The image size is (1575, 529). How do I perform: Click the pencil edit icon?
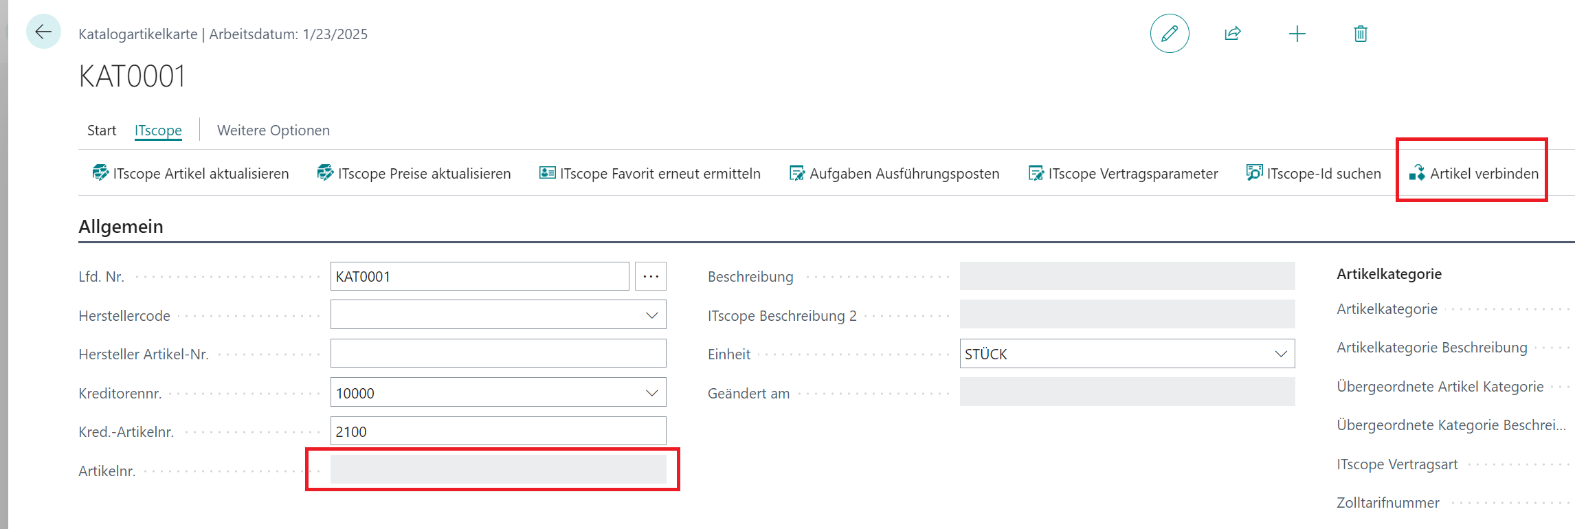[x=1170, y=34]
